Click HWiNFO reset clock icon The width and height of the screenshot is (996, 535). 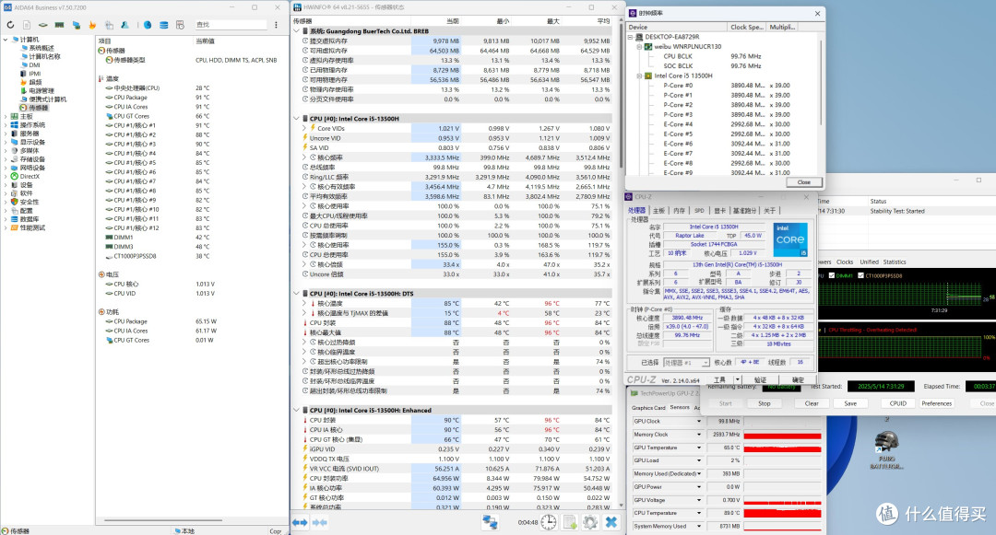[x=549, y=522]
